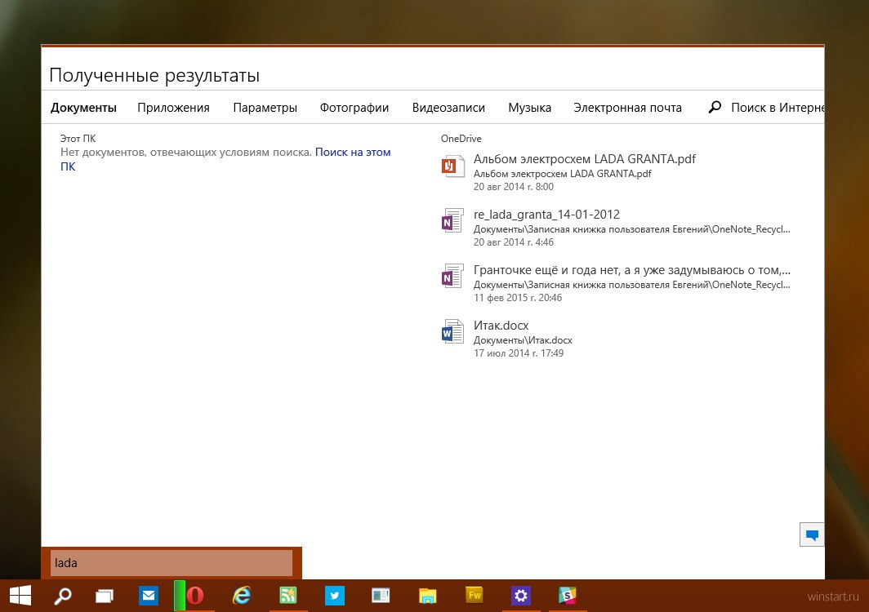
Task: Select the Документы tab
Action: coord(83,108)
